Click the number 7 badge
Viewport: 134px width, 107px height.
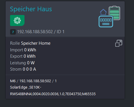click(13, 32)
